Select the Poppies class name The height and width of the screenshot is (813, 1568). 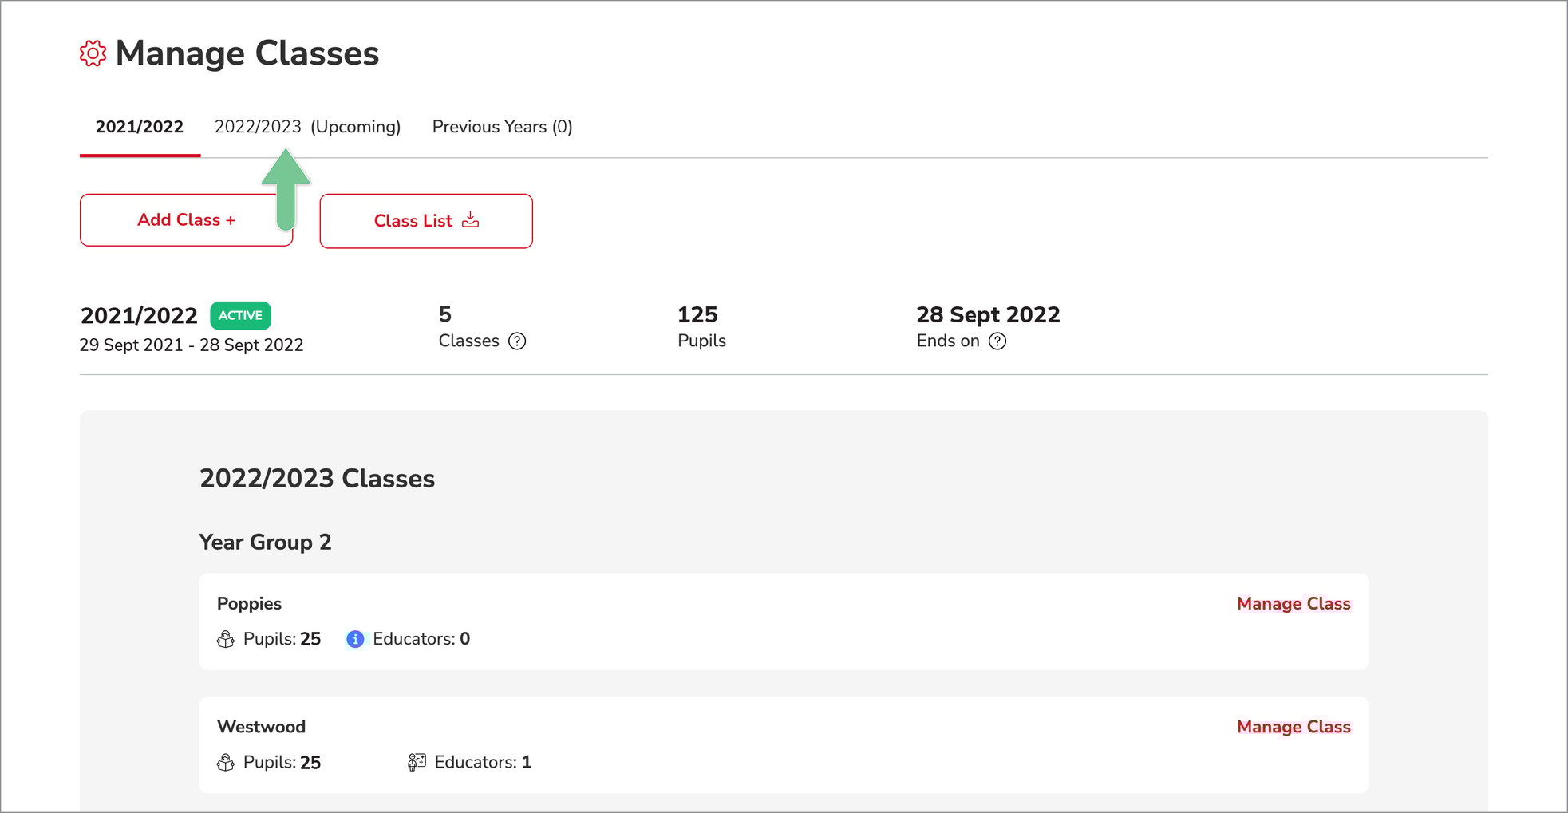[x=249, y=604]
